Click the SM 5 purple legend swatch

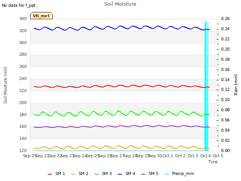coord(143,174)
